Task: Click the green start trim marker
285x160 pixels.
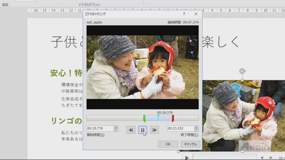Action: click(144, 118)
